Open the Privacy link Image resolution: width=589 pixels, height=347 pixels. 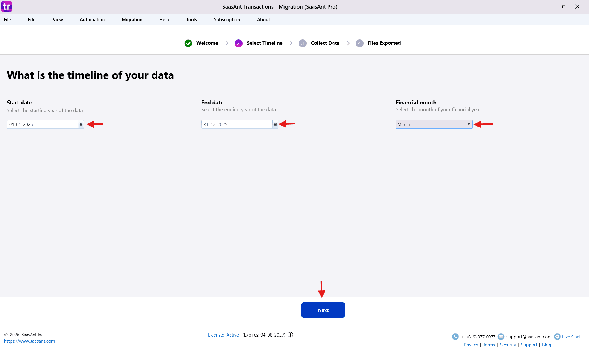click(471, 345)
